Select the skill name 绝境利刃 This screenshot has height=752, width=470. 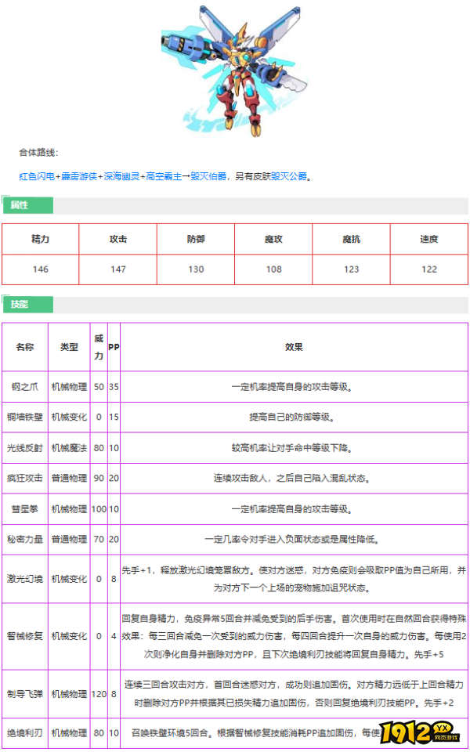coord(25,733)
